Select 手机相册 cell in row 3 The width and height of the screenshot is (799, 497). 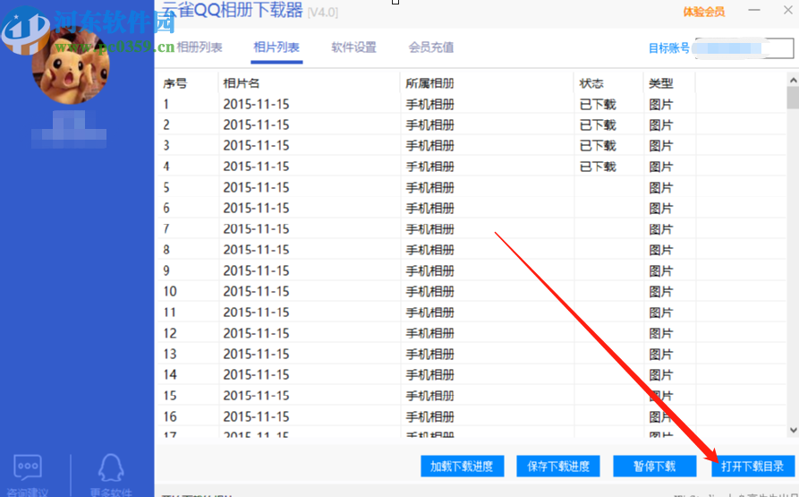[429, 146]
